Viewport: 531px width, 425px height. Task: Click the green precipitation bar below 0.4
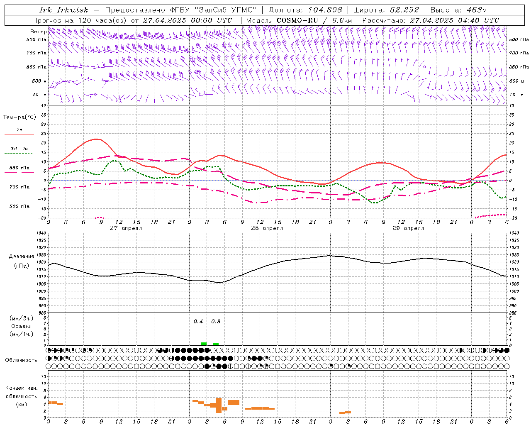pos(204,344)
